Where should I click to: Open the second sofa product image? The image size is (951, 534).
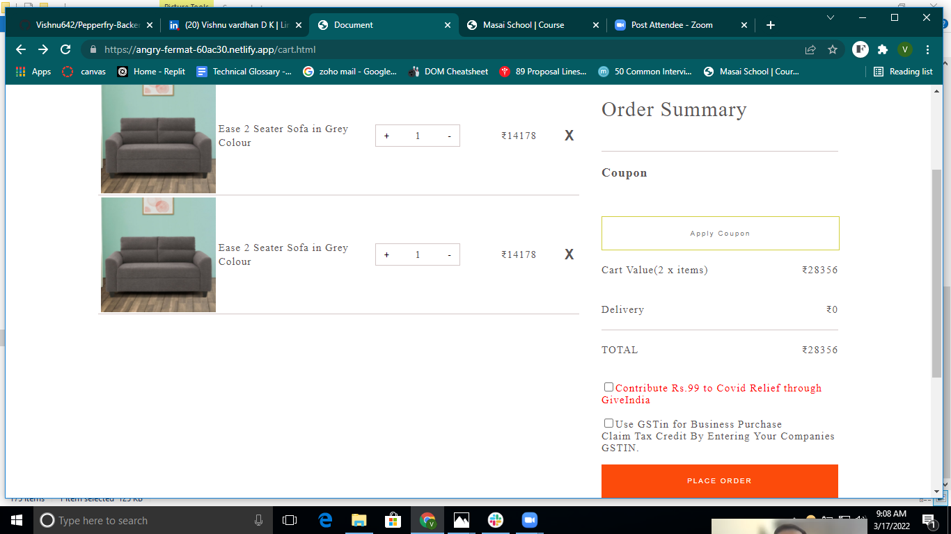[x=158, y=254]
